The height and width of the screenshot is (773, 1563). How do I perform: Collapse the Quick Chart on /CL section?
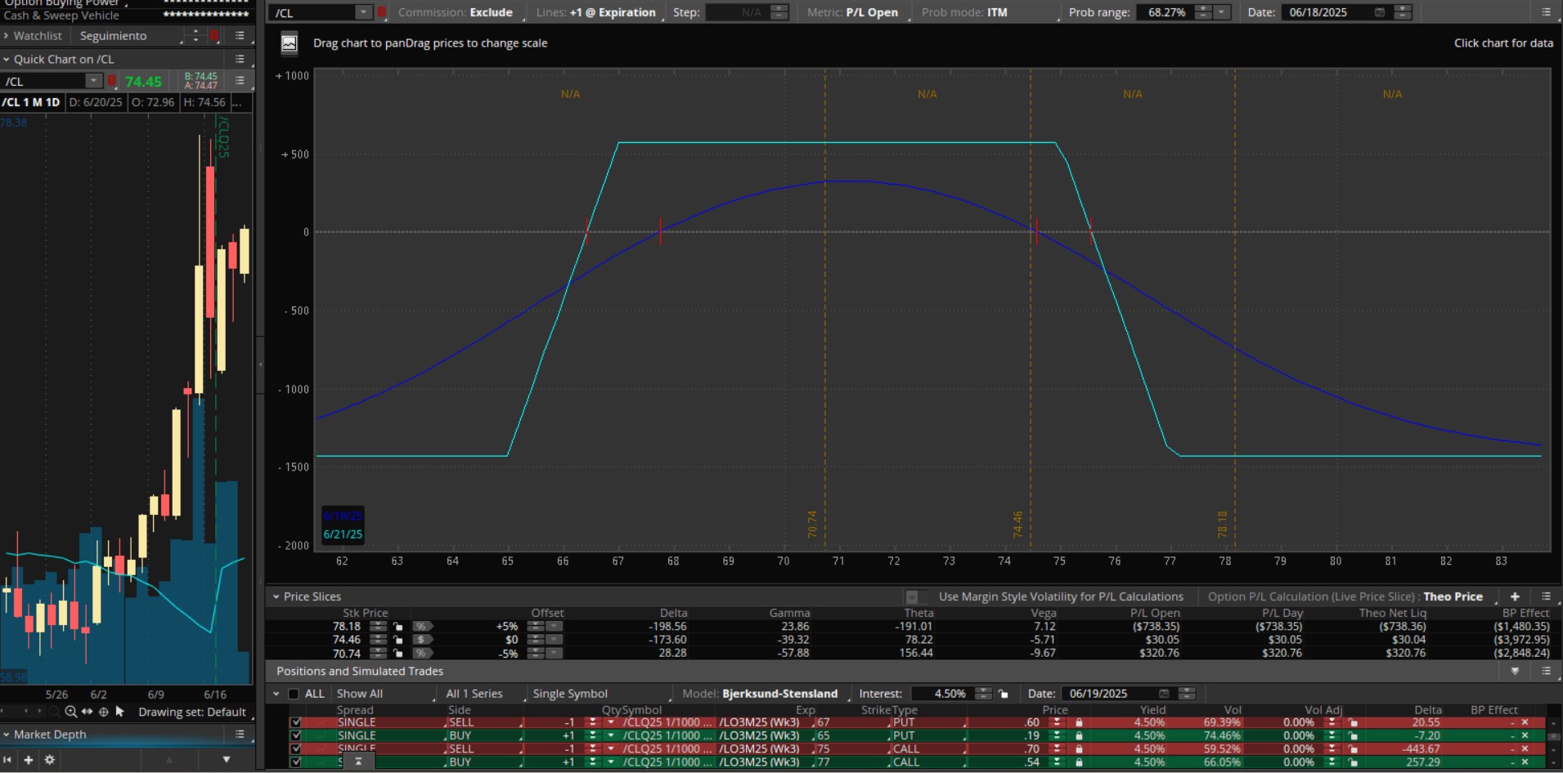[7, 59]
